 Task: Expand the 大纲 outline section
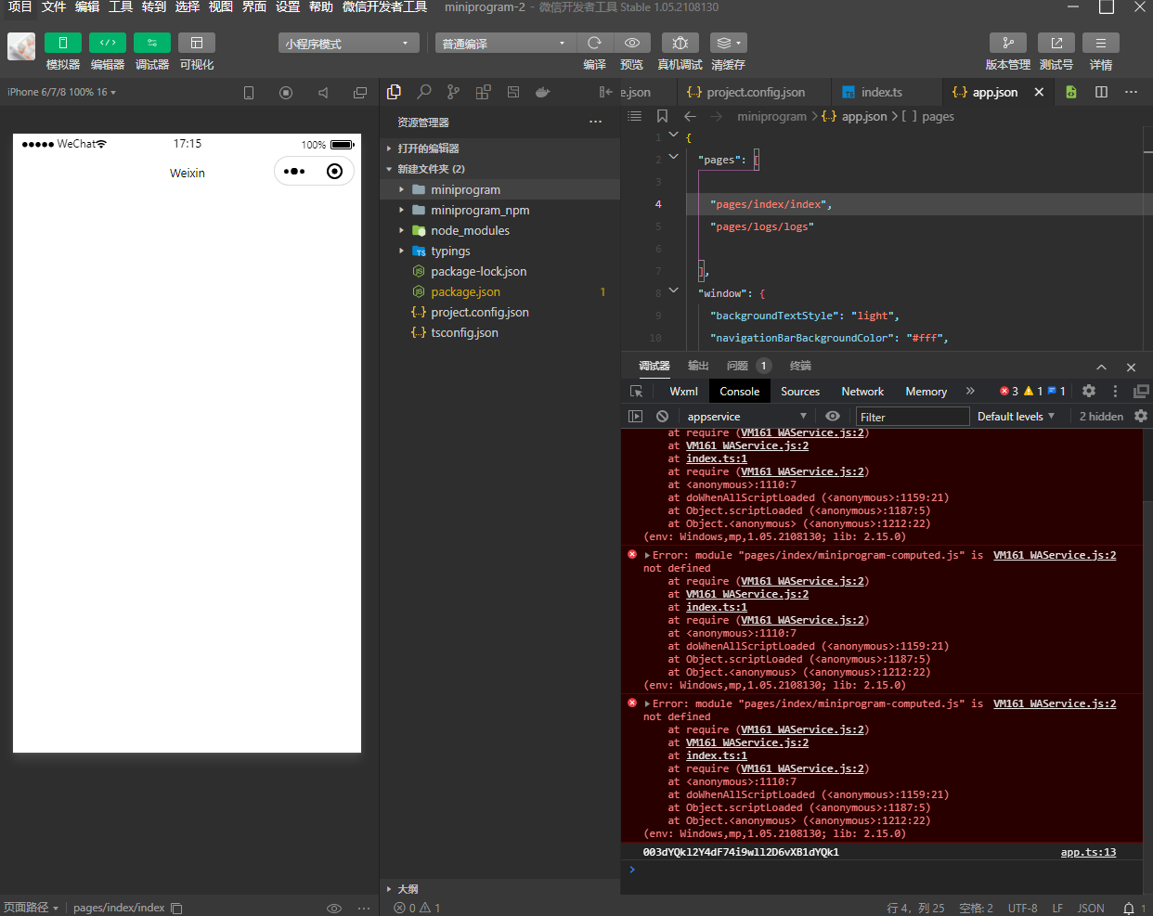click(x=499, y=888)
